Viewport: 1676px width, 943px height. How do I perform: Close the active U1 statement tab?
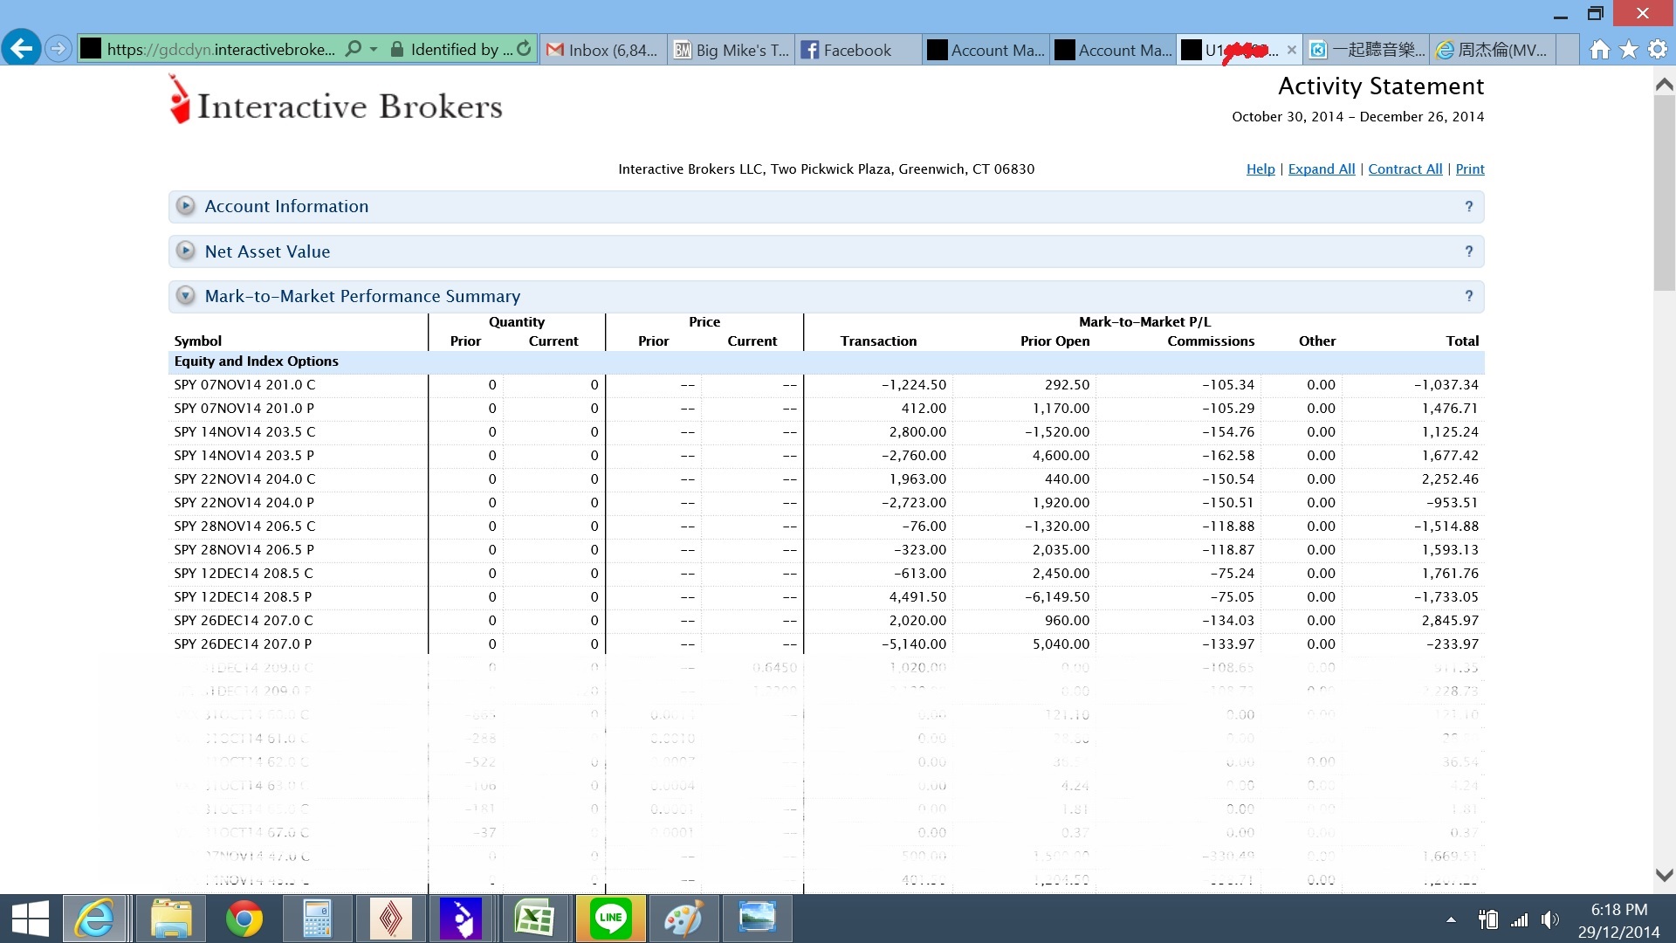click(x=1292, y=50)
